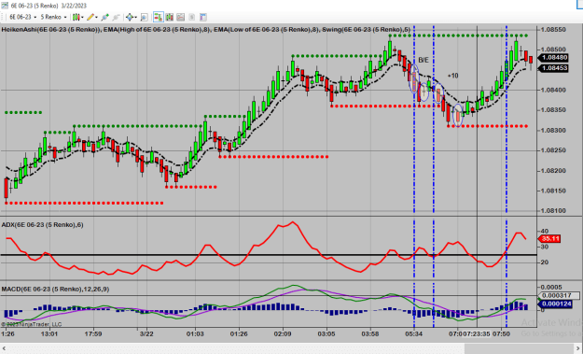Click the 01:03 time axis label
The height and width of the screenshot is (354, 583).
click(x=195, y=333)
